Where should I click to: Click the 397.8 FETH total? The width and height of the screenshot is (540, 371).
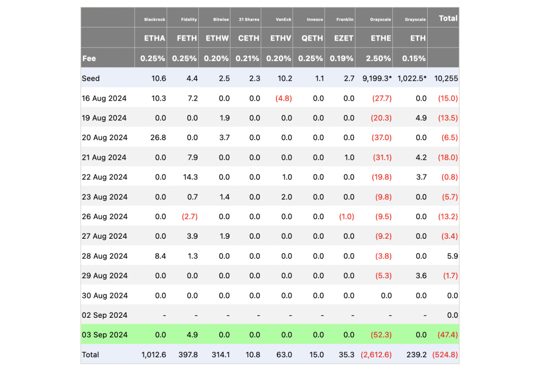click(188, 355)
